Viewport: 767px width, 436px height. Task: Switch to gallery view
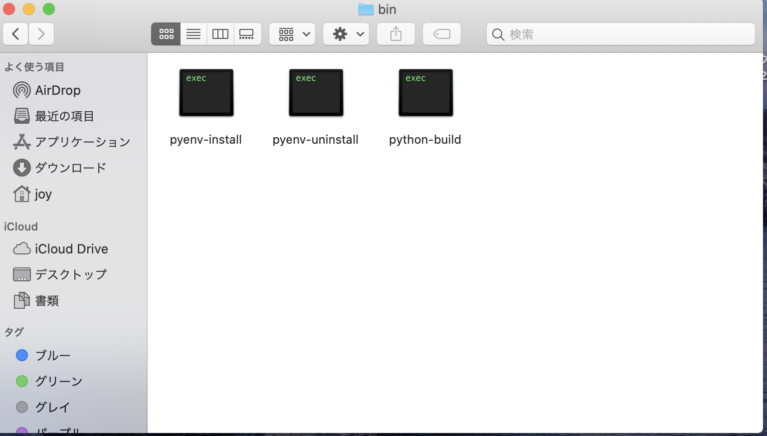tap(247, 34)
